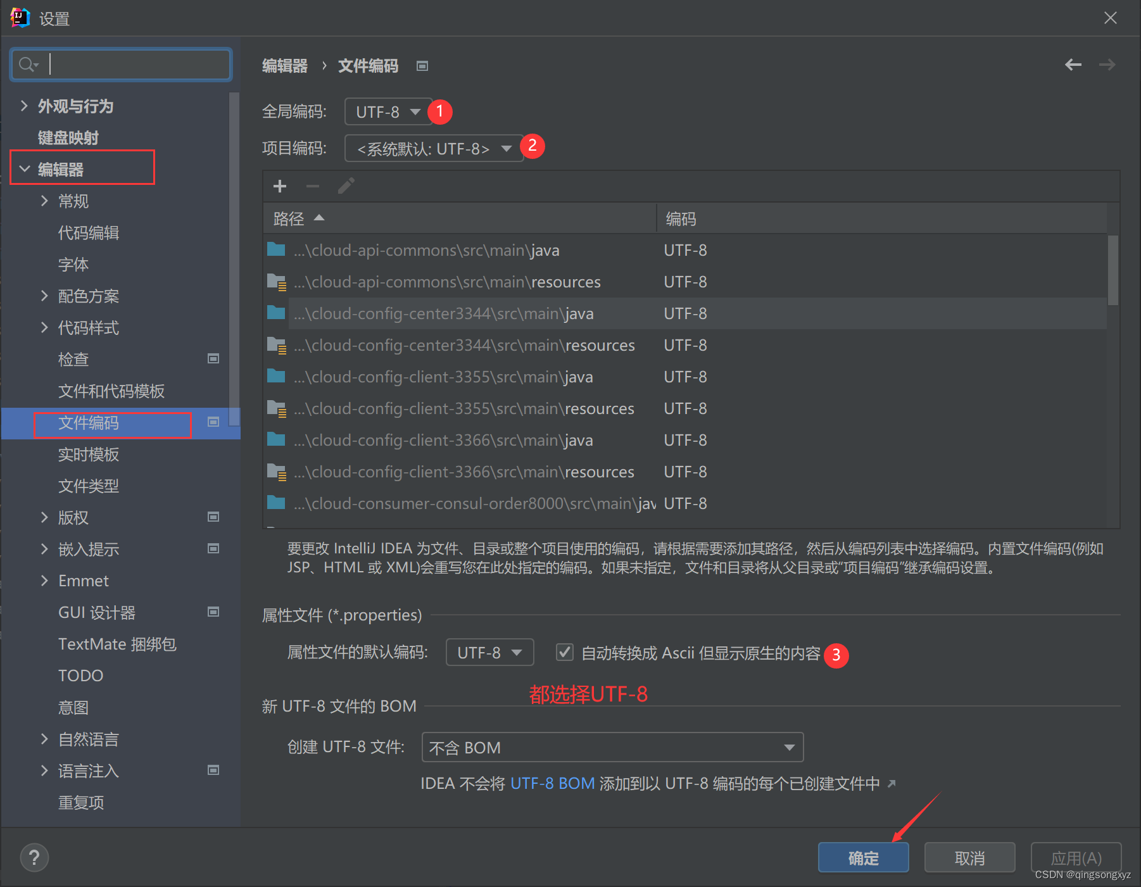Open the 创建 UTF-8 文件 BOM dropdown
Screen dimensions: 1141x887
(x=612, y=748)
